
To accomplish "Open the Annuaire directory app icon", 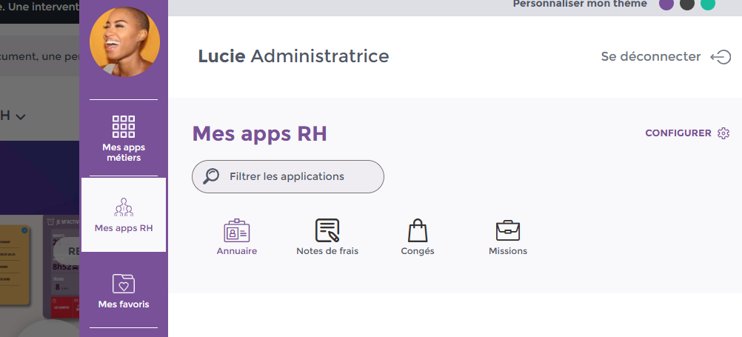I will tap(236, 231).
